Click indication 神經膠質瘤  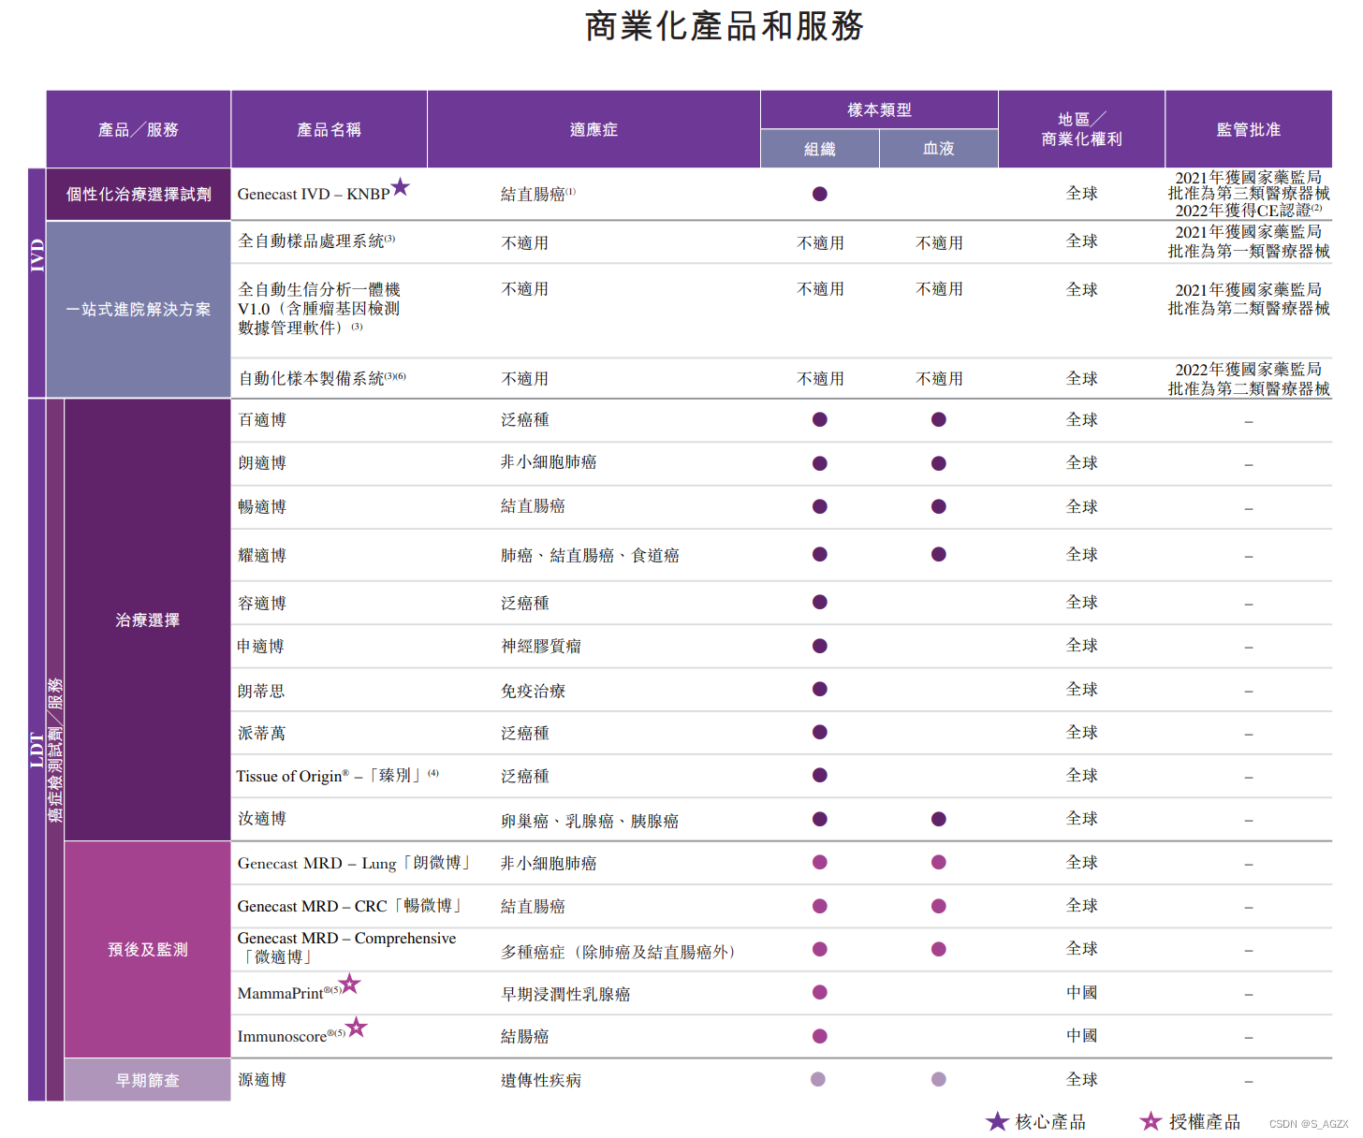coord(541,646)
